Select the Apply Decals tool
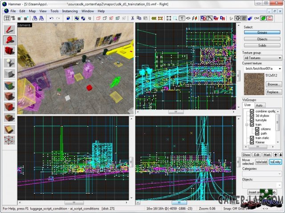Screen dimensions: 285x213 coord(9,106)
